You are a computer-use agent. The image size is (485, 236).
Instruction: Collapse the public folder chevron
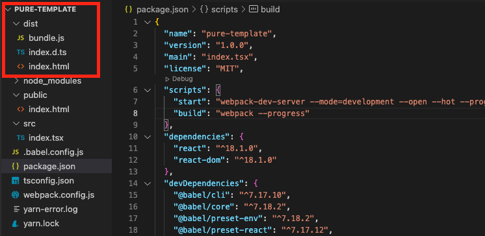click(16, 95)
